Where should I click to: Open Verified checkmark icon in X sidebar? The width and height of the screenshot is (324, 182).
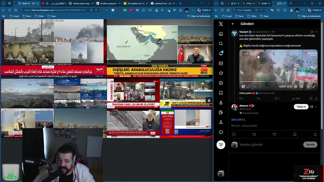(x=221, y=83)
